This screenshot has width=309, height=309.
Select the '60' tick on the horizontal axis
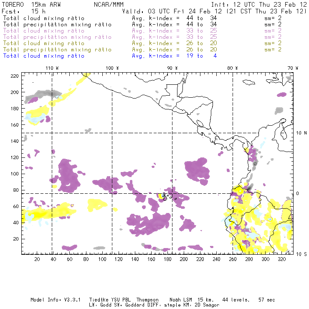[x=70, y=259]
